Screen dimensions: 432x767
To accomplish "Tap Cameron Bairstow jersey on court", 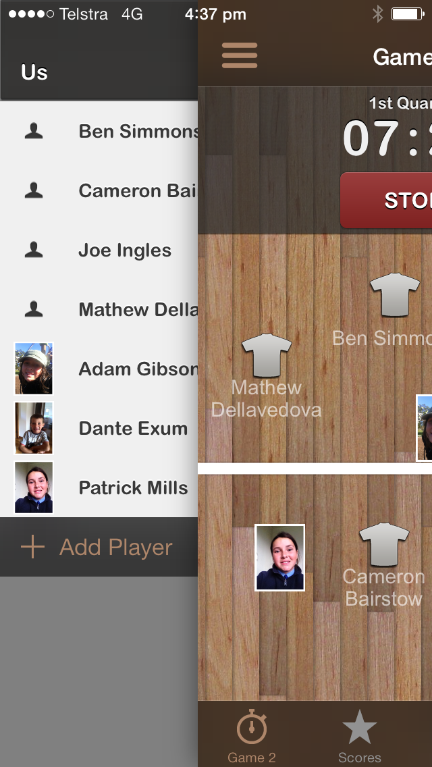I will [x=385, y=544].
